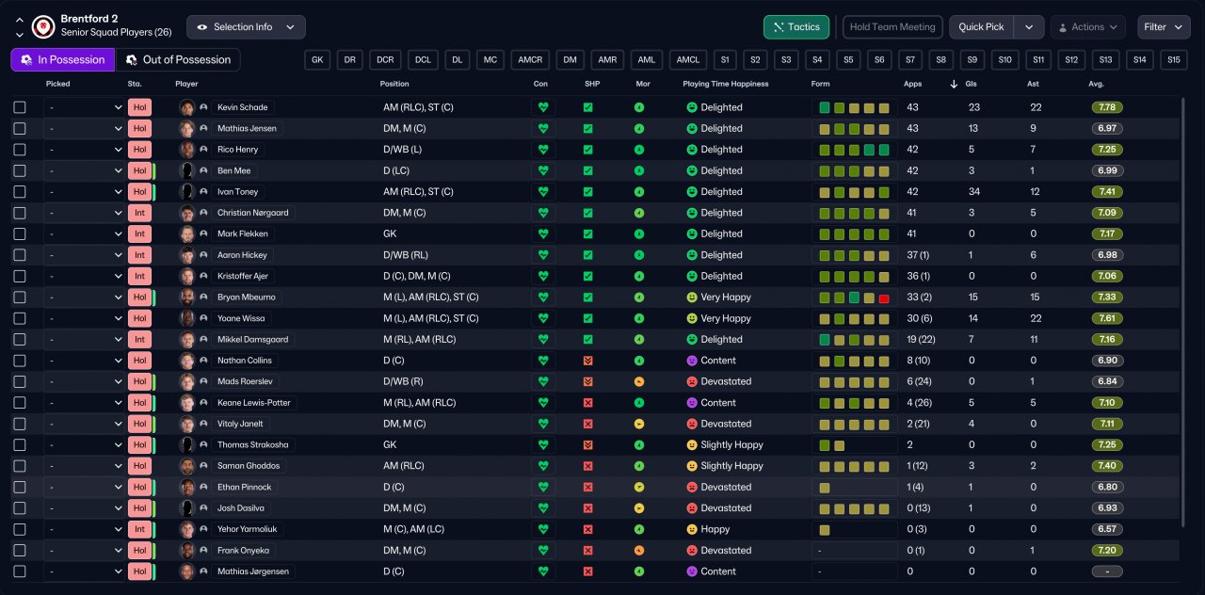Select the AMCR position slot
Image resolution: width=1205 pixels, height=595 pixels.
pos(530,60)
